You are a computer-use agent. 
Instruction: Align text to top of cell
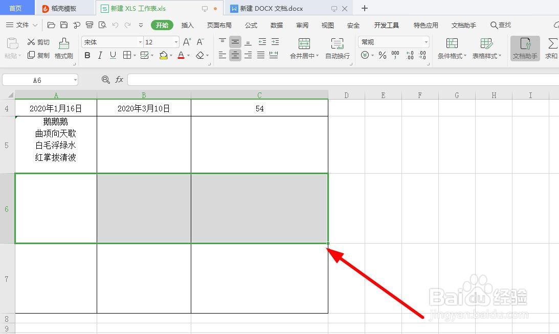tap(222, 42)
